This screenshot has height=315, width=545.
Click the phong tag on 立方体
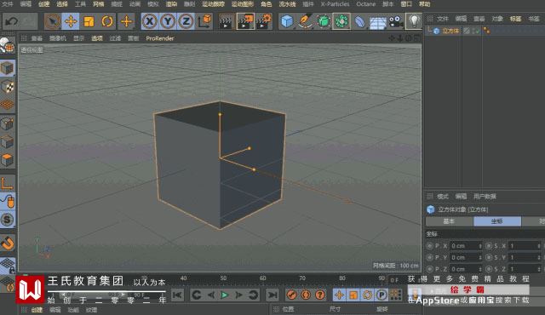486,31
